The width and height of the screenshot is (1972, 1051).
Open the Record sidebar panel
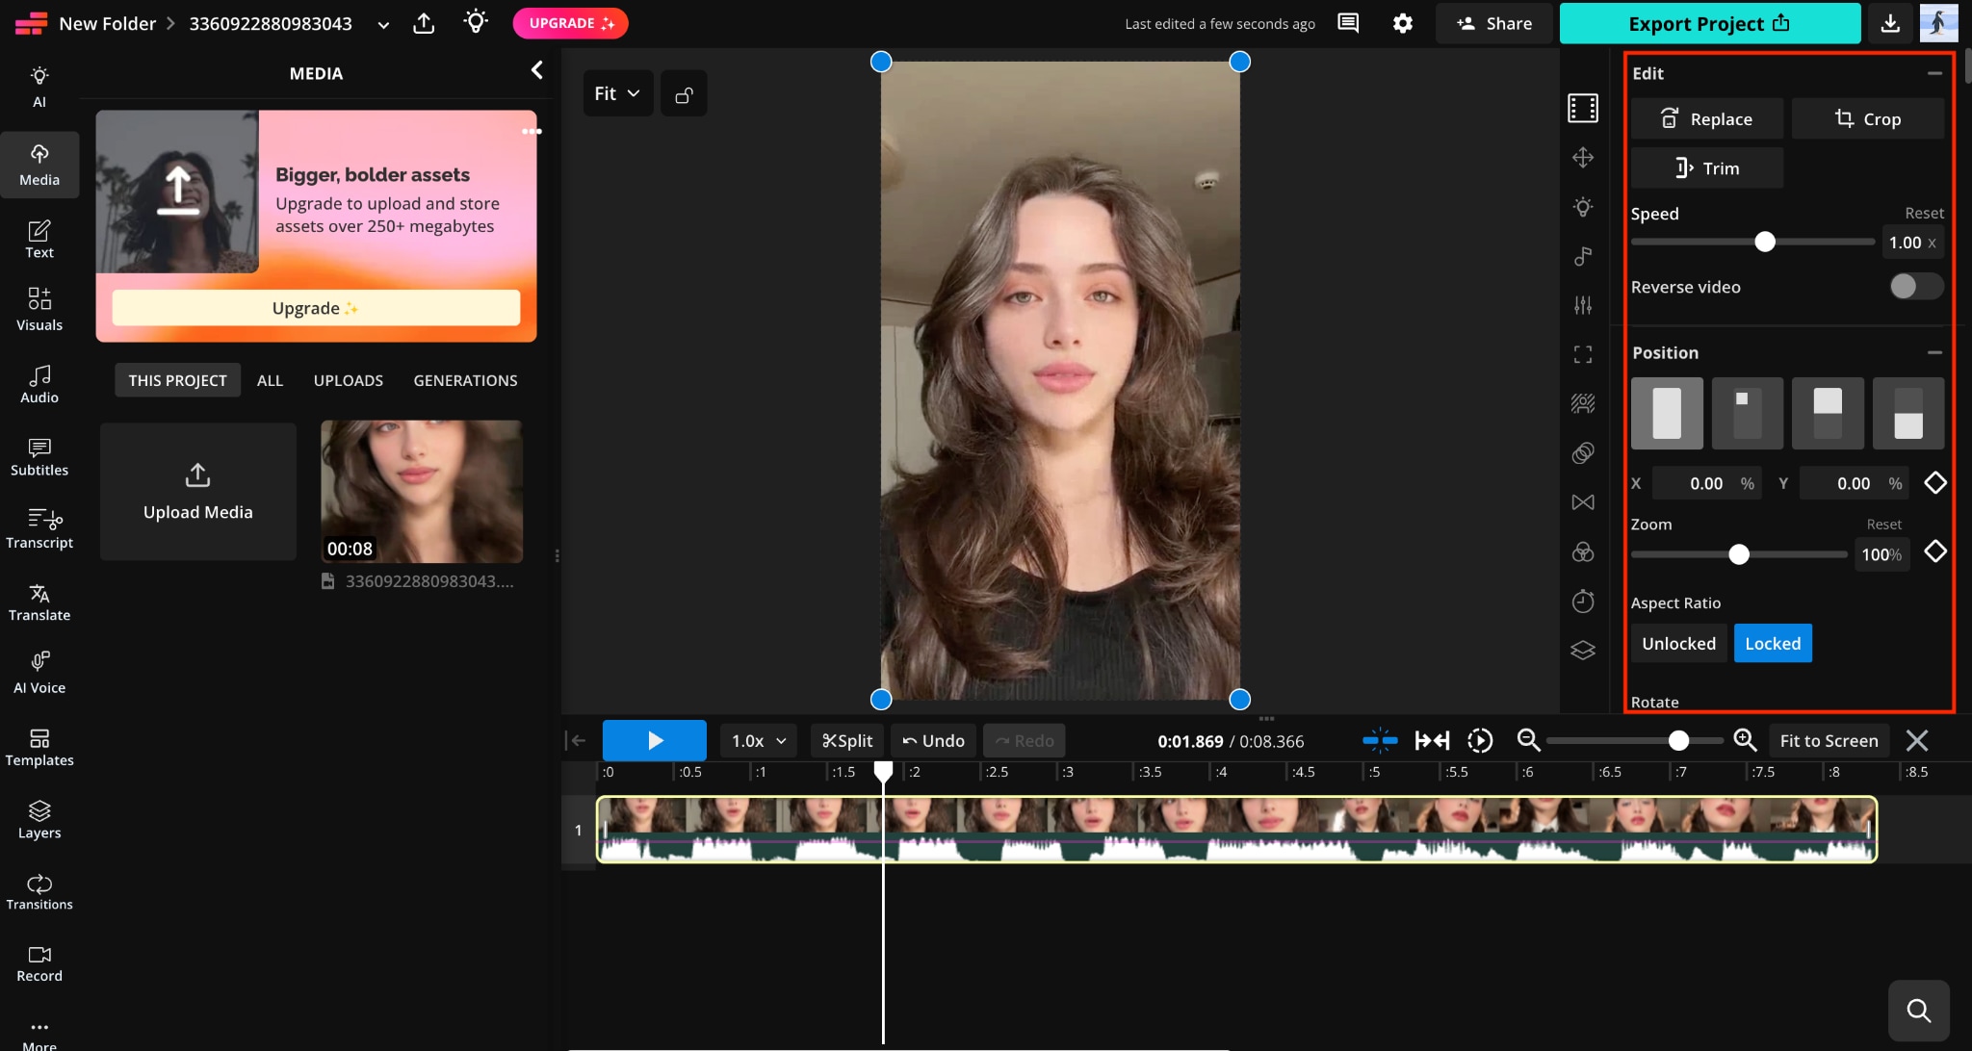point(39,963)
